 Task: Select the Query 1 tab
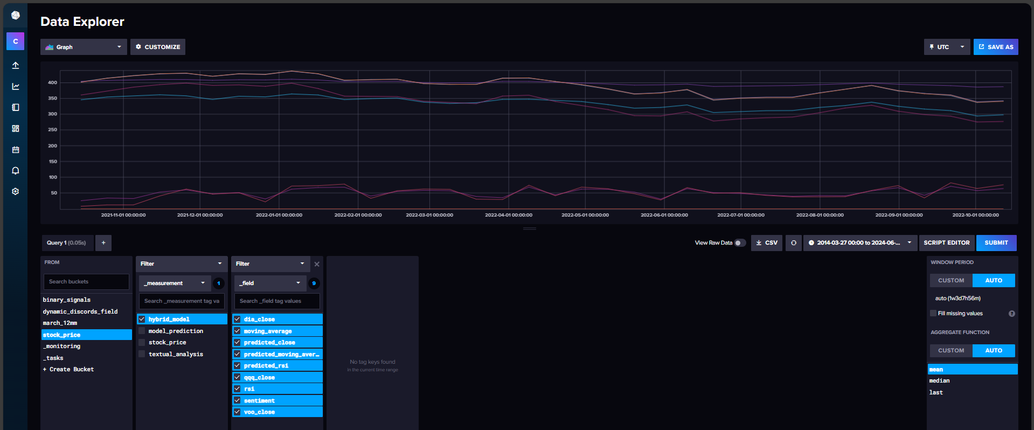pyautogui.click(x=66, y=243)
